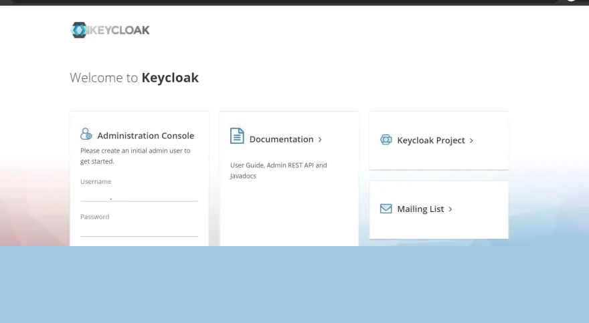Focus the Password input field

(139, 230)
